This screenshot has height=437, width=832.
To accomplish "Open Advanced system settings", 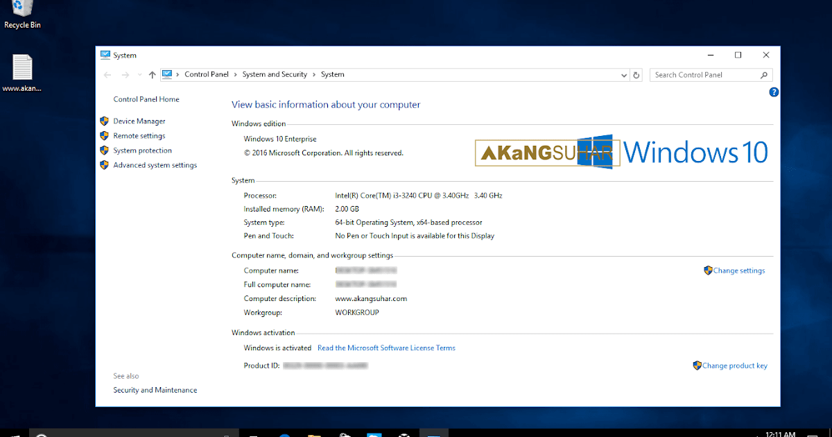I will point(155,165).
